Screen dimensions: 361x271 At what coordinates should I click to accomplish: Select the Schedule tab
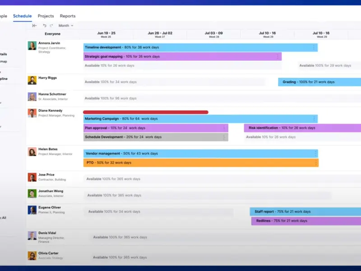coord(22,16)
